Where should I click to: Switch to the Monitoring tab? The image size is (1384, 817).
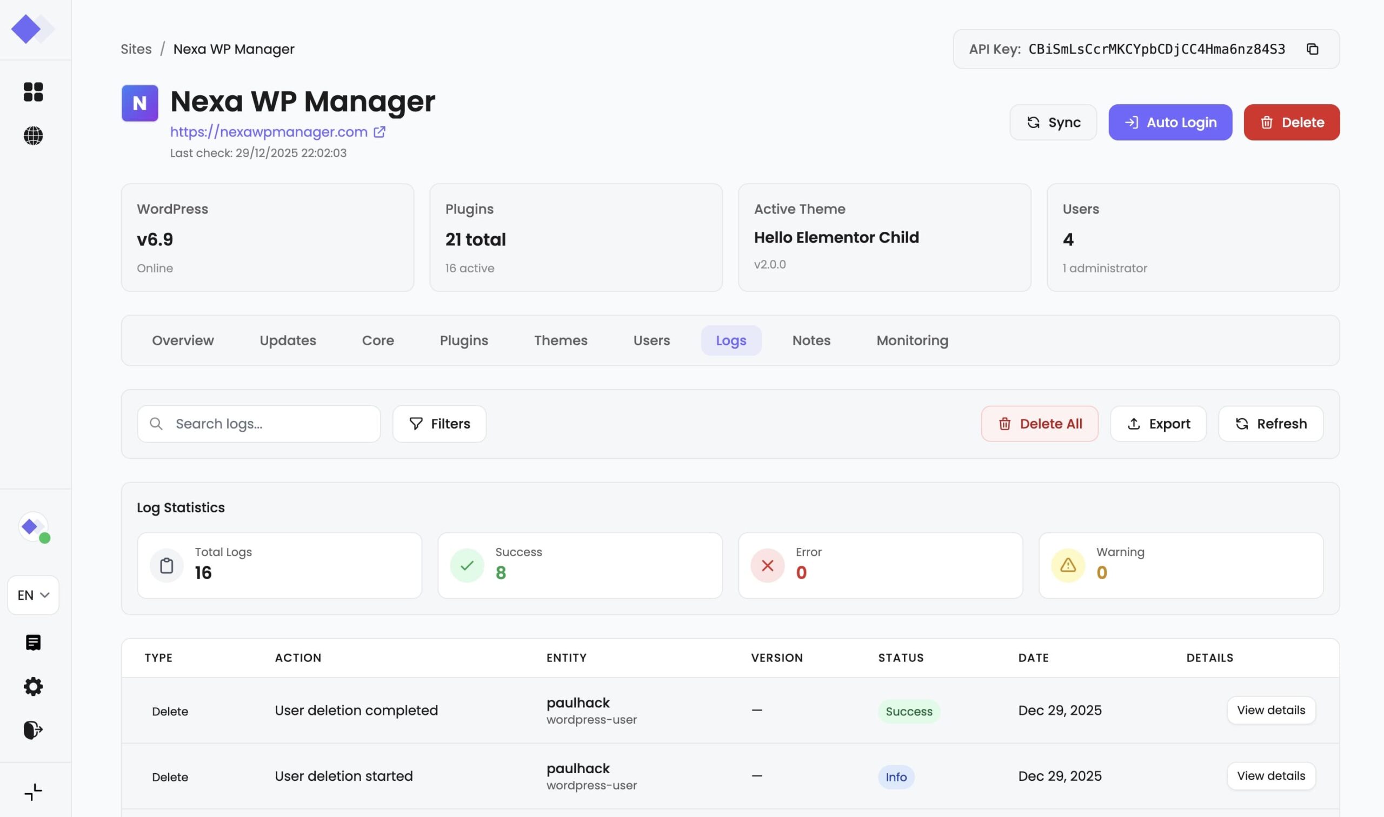[x=912, y=340]
